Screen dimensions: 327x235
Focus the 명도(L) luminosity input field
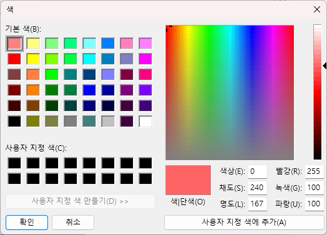point(258,204)
